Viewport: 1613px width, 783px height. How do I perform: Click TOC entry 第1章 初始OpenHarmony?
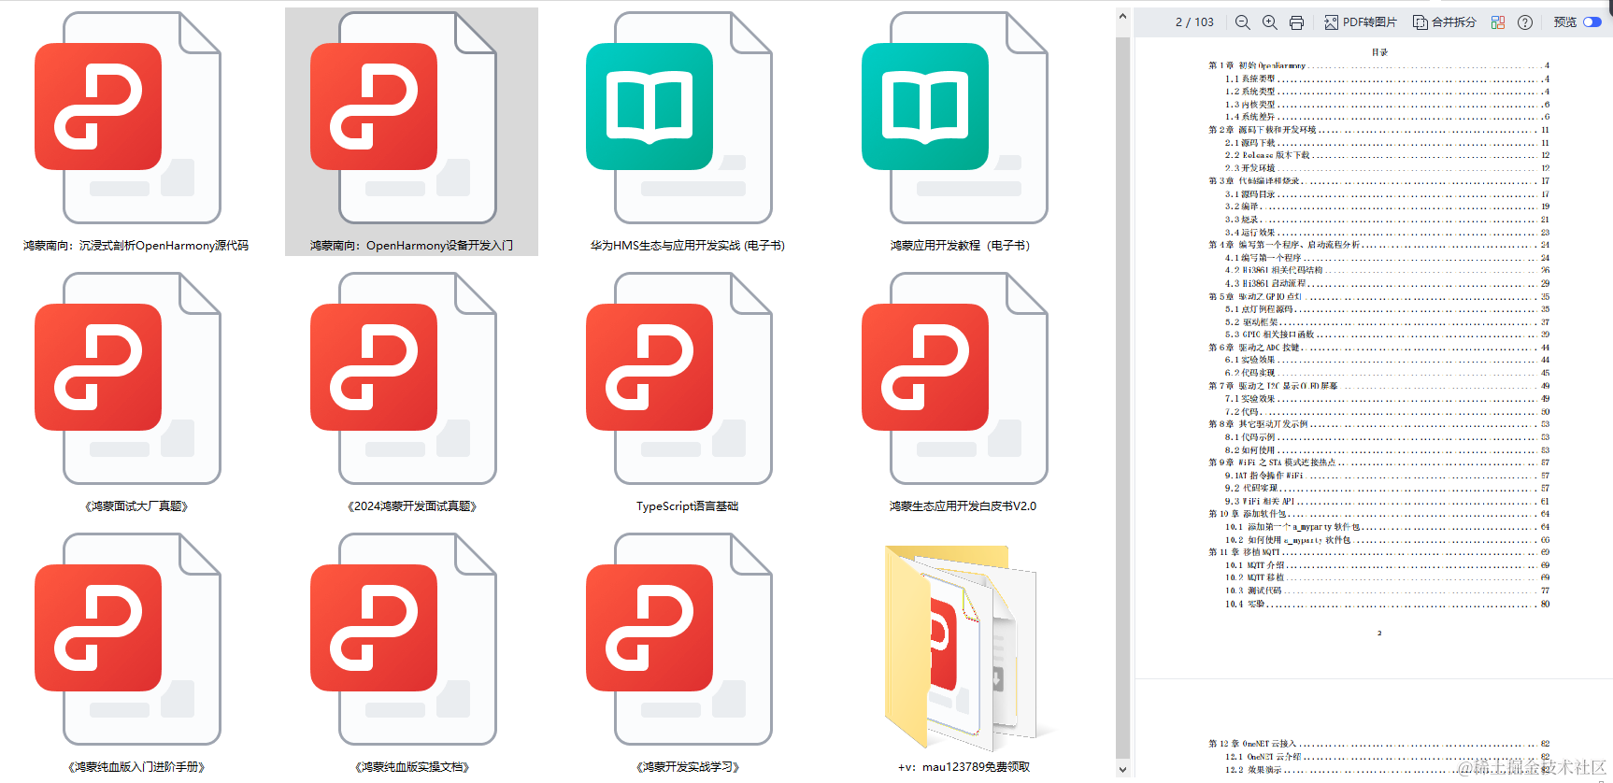coord(1378,65)
